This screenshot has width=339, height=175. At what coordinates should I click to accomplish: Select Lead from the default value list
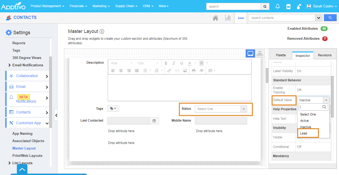point(304,133)
